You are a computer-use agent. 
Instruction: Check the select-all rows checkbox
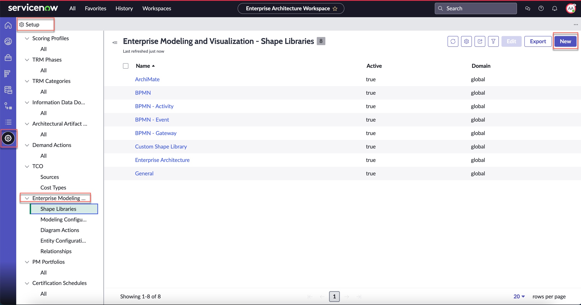coord(126,66)
